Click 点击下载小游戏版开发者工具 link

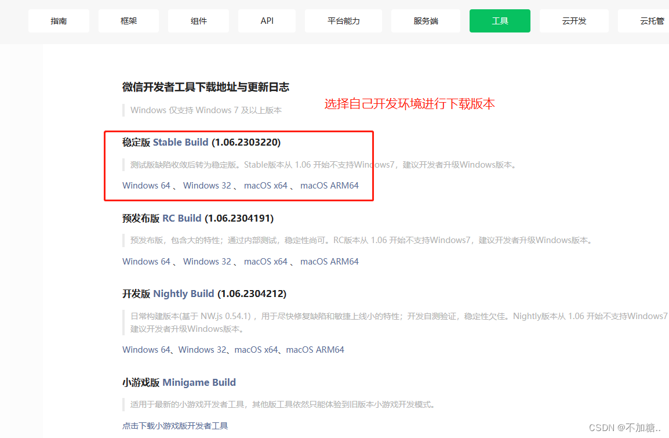click(175, 426)
